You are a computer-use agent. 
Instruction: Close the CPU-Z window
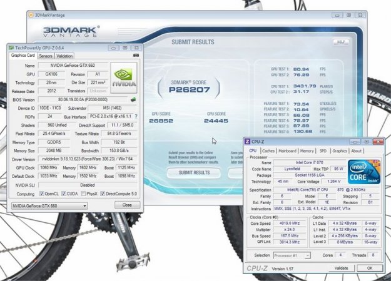point(378,142)
